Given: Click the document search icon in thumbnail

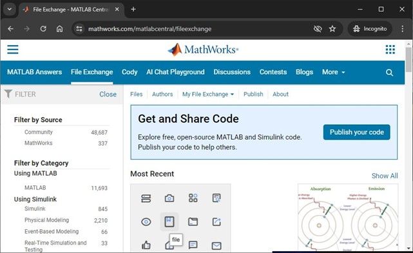Looking at the screenshot, I should tap(216, 198).
